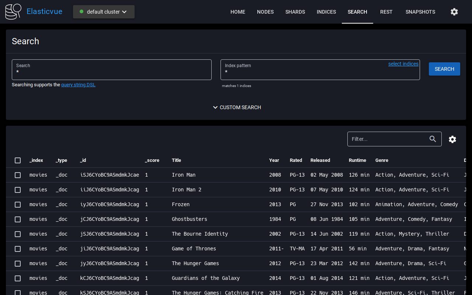Viewport: 472px width, 295px height.
Task: Go to the Indices tab
Action: [x=326, y=12]
